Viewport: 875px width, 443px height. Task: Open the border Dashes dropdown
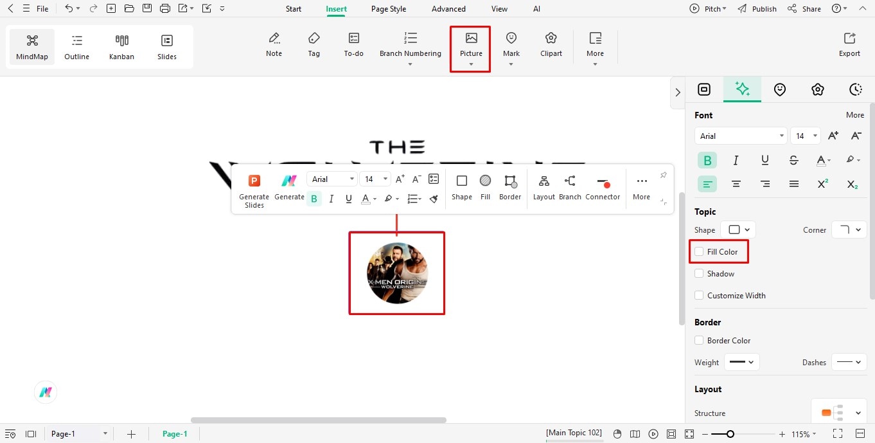tap(849, 362)
